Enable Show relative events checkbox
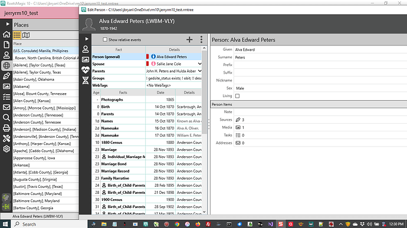Image resolution: width=407 pixels, height=228 pixels. tap(105, 39)
